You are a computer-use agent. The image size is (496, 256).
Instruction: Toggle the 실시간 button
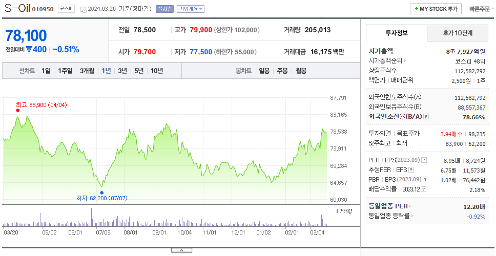coord(164,9)
